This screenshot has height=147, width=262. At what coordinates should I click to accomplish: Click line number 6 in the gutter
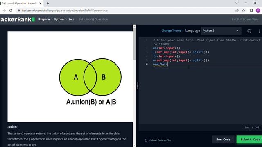(147, 64)
